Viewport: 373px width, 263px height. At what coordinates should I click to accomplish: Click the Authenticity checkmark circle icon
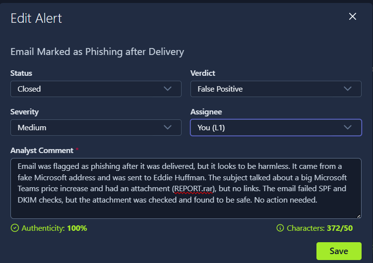click(x=14, y=228)
